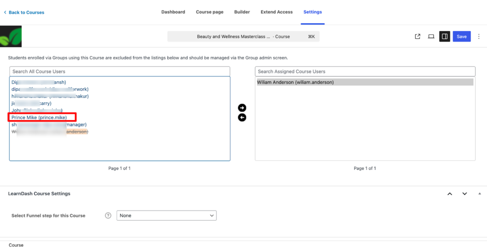Select the user ending with 'forwork)'

[x=50, y=90]
